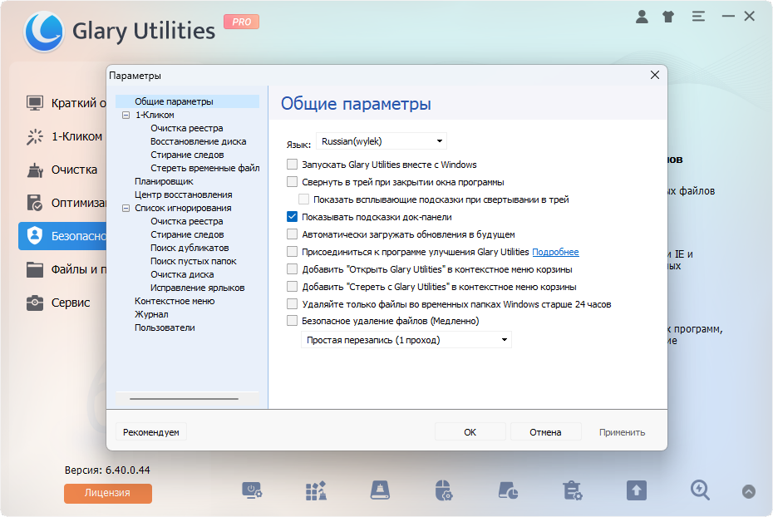The image size is (773, 517).
Task: Click the user account icon in title bar
Action: [642, 16]
